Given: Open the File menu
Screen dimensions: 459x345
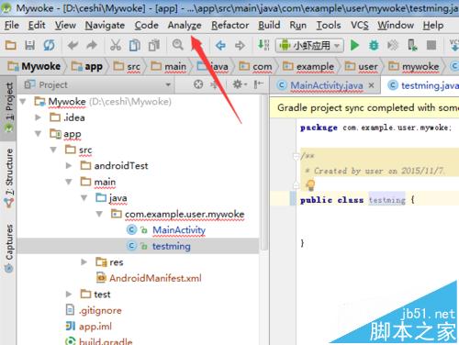Looking at the screenshot, I should coord(12,25).
